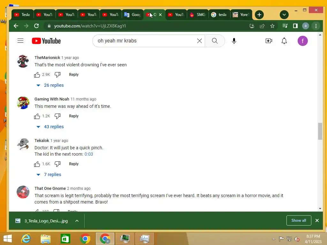Open the purple account avatar menu
The image size is (327, 245).
click(x=302, y=41)
